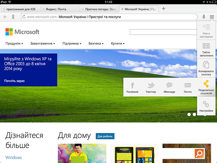Activate voice search microphone icon
217x163 pixels.
point(204,17)
